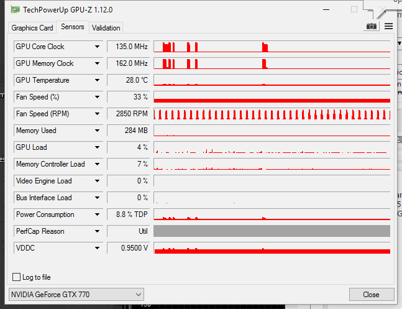Click the GPU Temperature history graph
The image size is (402, 309).
tap(272, 80)
